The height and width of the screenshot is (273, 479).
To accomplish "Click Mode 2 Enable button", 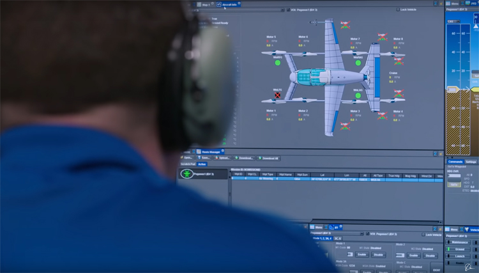I will click(413, 255).
